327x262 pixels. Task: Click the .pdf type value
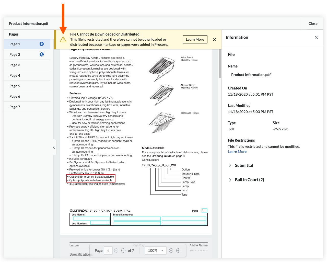click(231, 129)
